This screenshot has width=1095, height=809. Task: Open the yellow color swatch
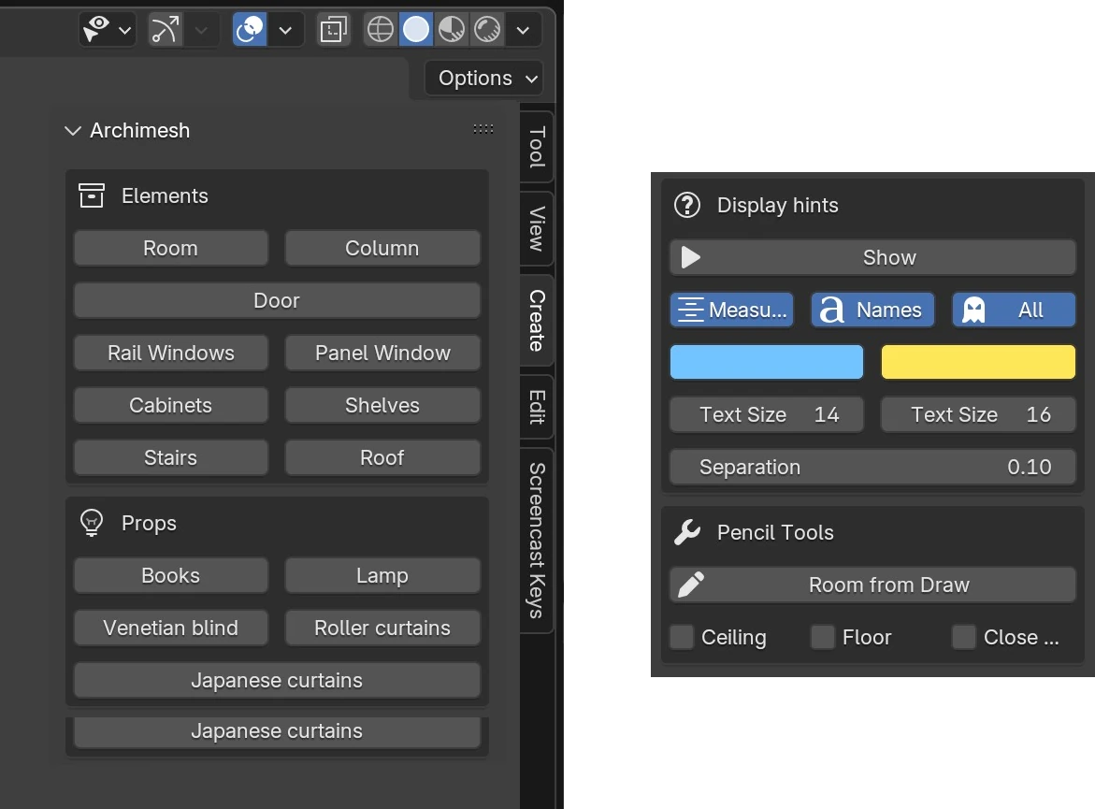(978, 362)
